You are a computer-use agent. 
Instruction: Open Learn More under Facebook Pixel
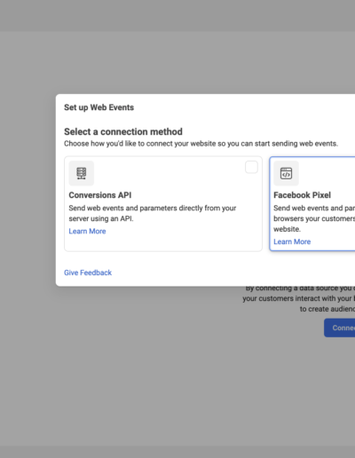point(292,241)
